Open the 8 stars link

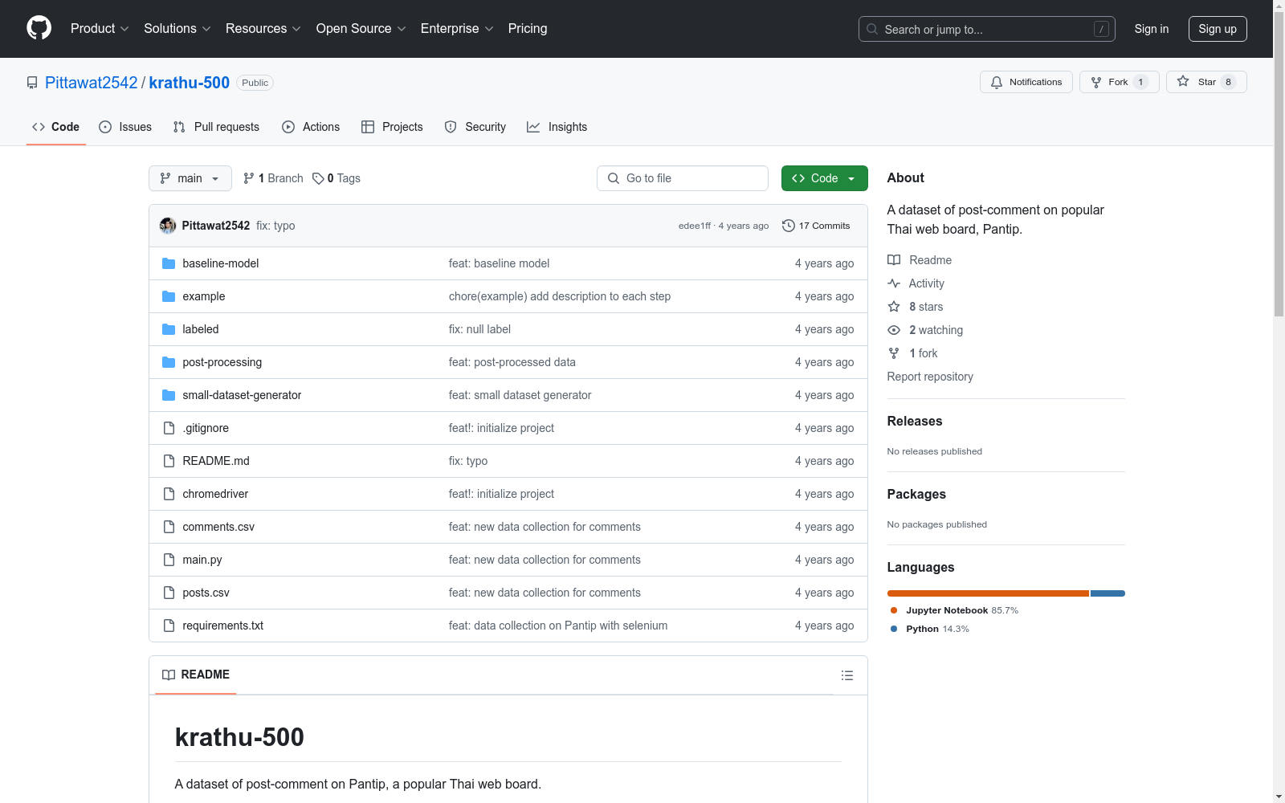(926, 307)
